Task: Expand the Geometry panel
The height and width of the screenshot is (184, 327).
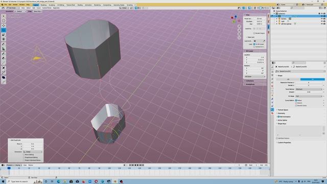Action: pos(281,113)
